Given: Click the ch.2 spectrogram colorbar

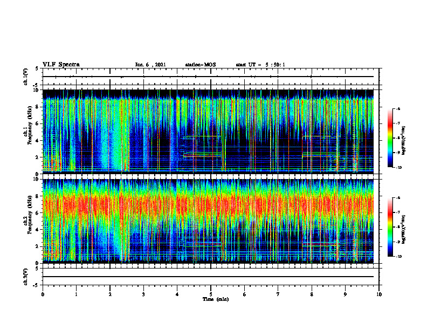Looking at the screenshot, I should click(390, 227).
